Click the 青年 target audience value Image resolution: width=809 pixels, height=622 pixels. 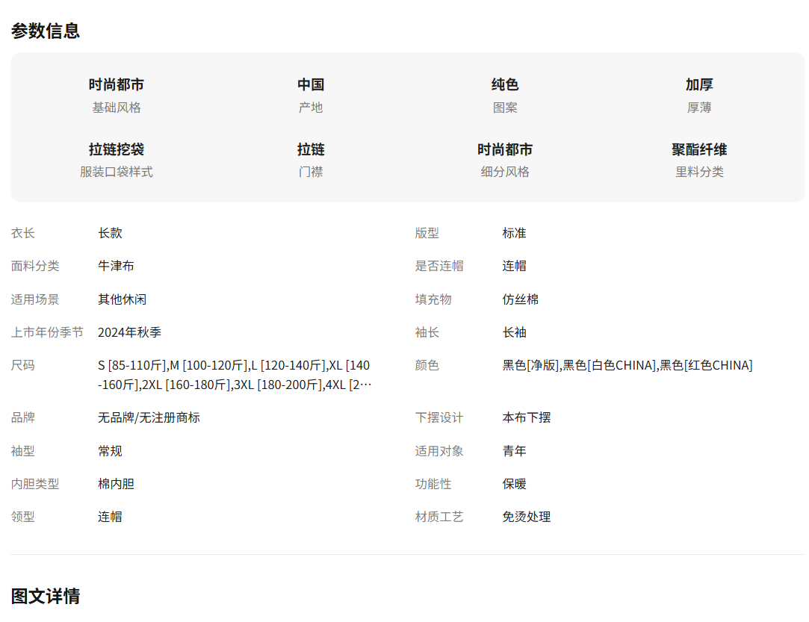[x=514, y=451]
